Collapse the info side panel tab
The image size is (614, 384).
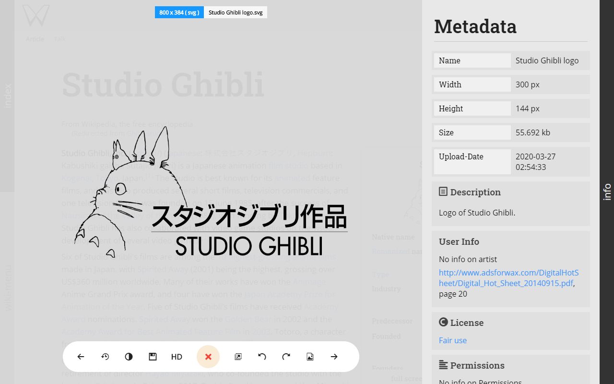click(607, 192)
